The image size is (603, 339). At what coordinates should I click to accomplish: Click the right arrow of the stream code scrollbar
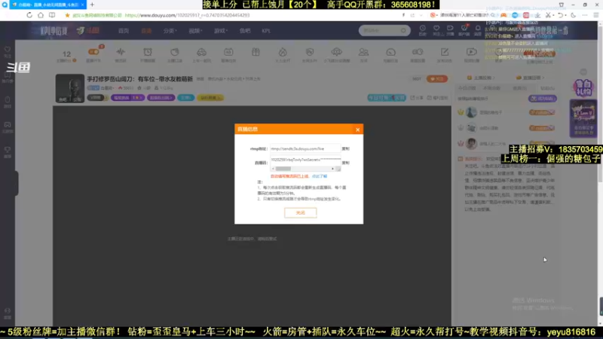point(333,169)
